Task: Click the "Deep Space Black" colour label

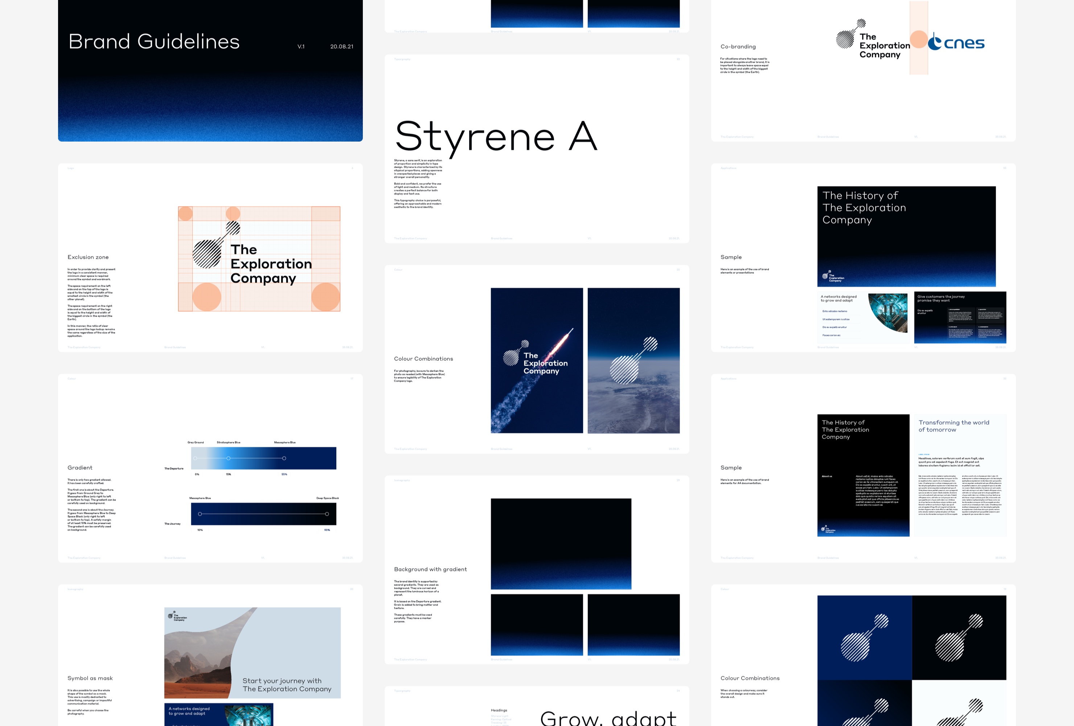Action: point(327,498)
